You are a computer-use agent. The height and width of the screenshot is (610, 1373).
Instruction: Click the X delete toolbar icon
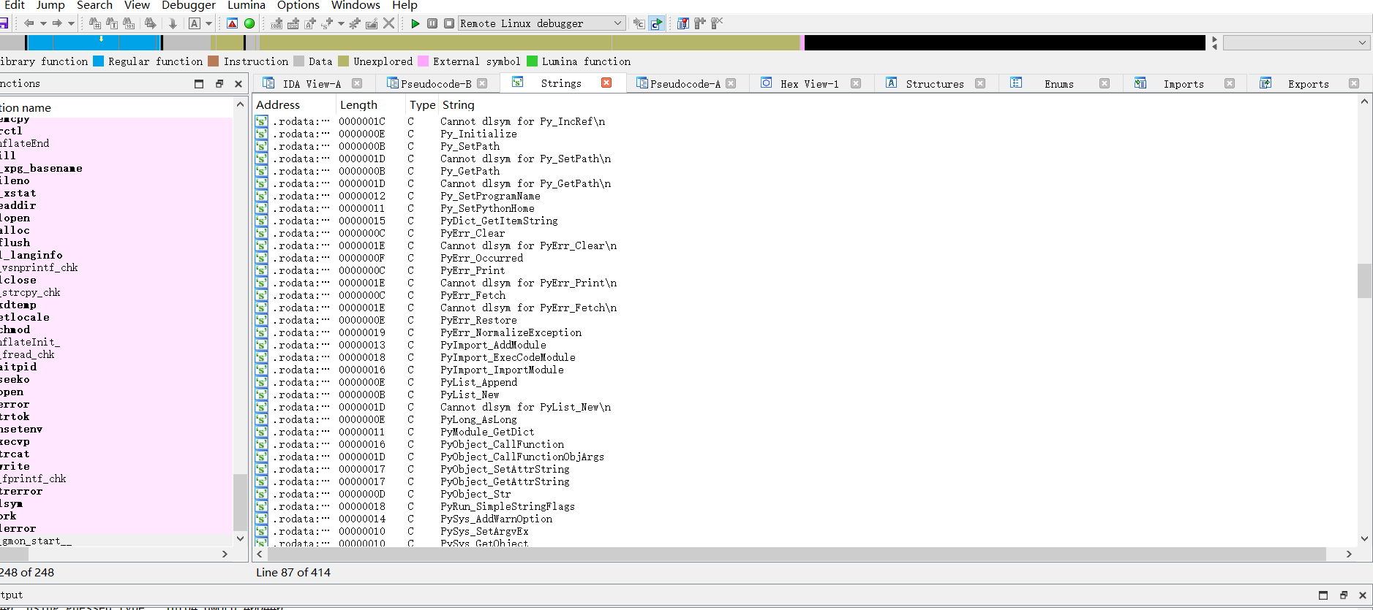(x=389, y=23)
